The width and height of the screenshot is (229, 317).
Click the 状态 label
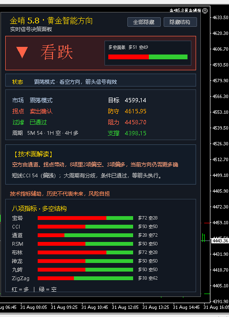(18, 82)
